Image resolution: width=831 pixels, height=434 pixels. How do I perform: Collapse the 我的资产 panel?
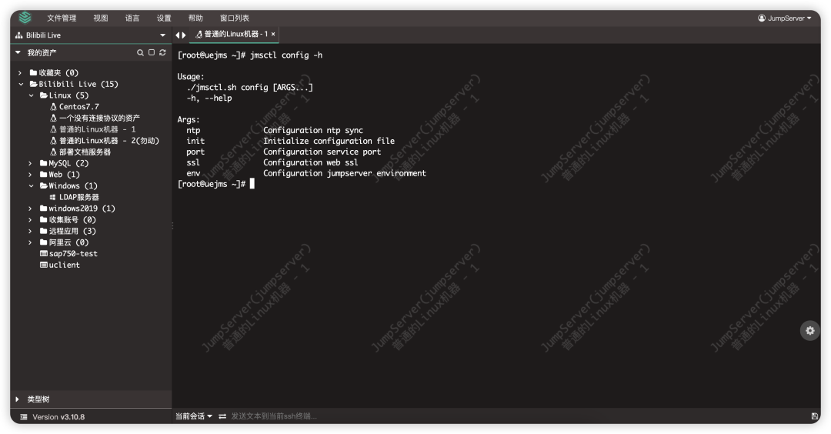point(18,52)
